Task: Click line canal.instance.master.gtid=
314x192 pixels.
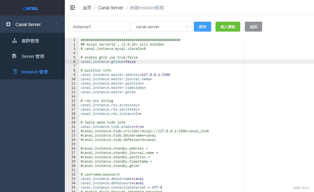Action: [108, 92]
